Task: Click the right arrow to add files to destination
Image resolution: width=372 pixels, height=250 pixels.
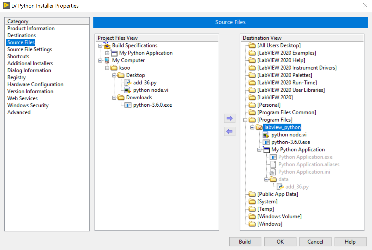Action: point(230,118)
